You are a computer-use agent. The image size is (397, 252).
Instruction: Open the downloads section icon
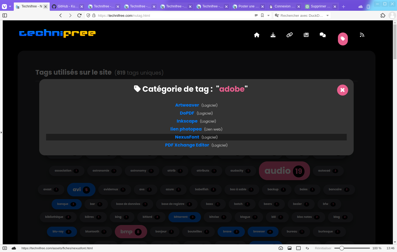point(273,35)
